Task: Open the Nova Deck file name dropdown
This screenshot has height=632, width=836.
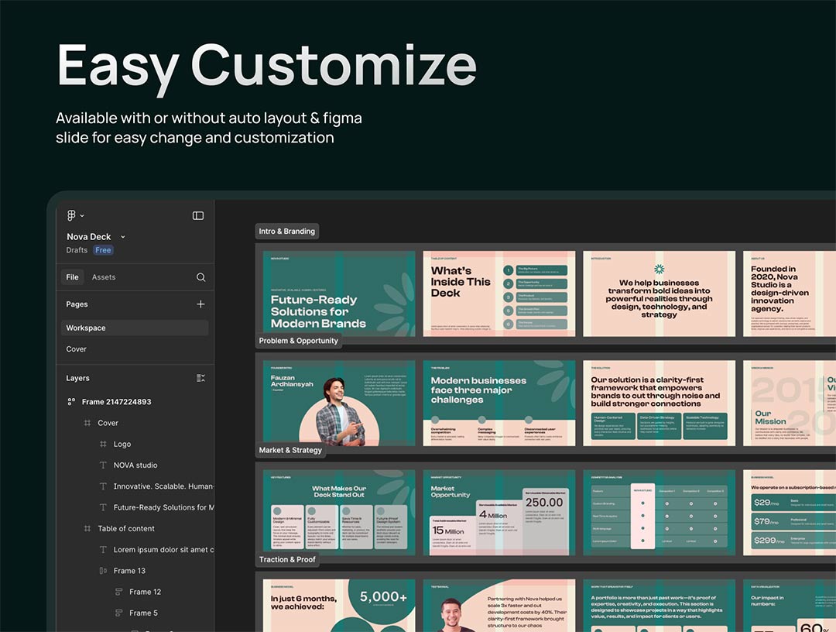Action: point(122,237)
